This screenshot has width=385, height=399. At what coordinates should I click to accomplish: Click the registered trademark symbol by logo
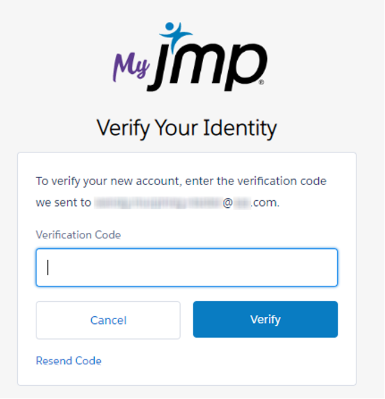tap(264, 83)
